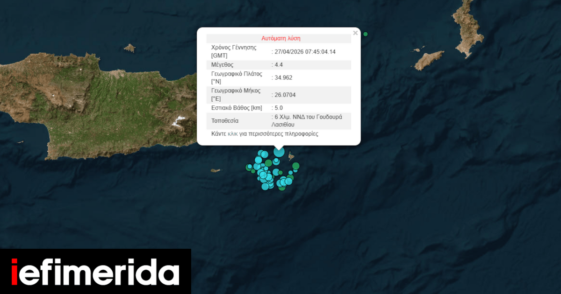
Task: Click the small island west of the marker cluster
Action: click(216, 170)
